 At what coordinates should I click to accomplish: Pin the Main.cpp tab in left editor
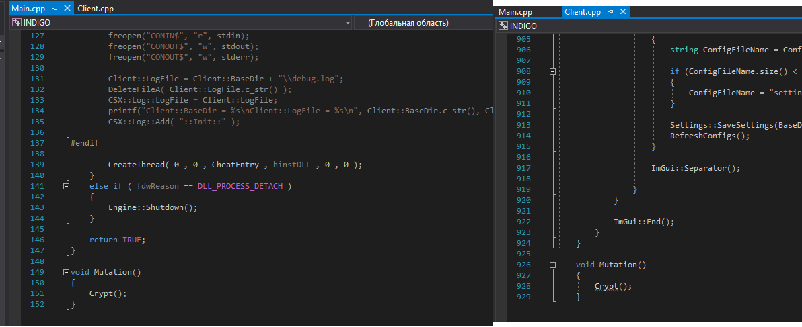(54, 9)
